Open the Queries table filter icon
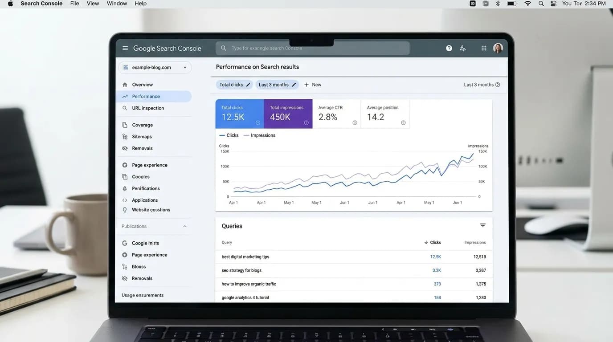The height and width of the screenshot is (342, 613). 483,225
